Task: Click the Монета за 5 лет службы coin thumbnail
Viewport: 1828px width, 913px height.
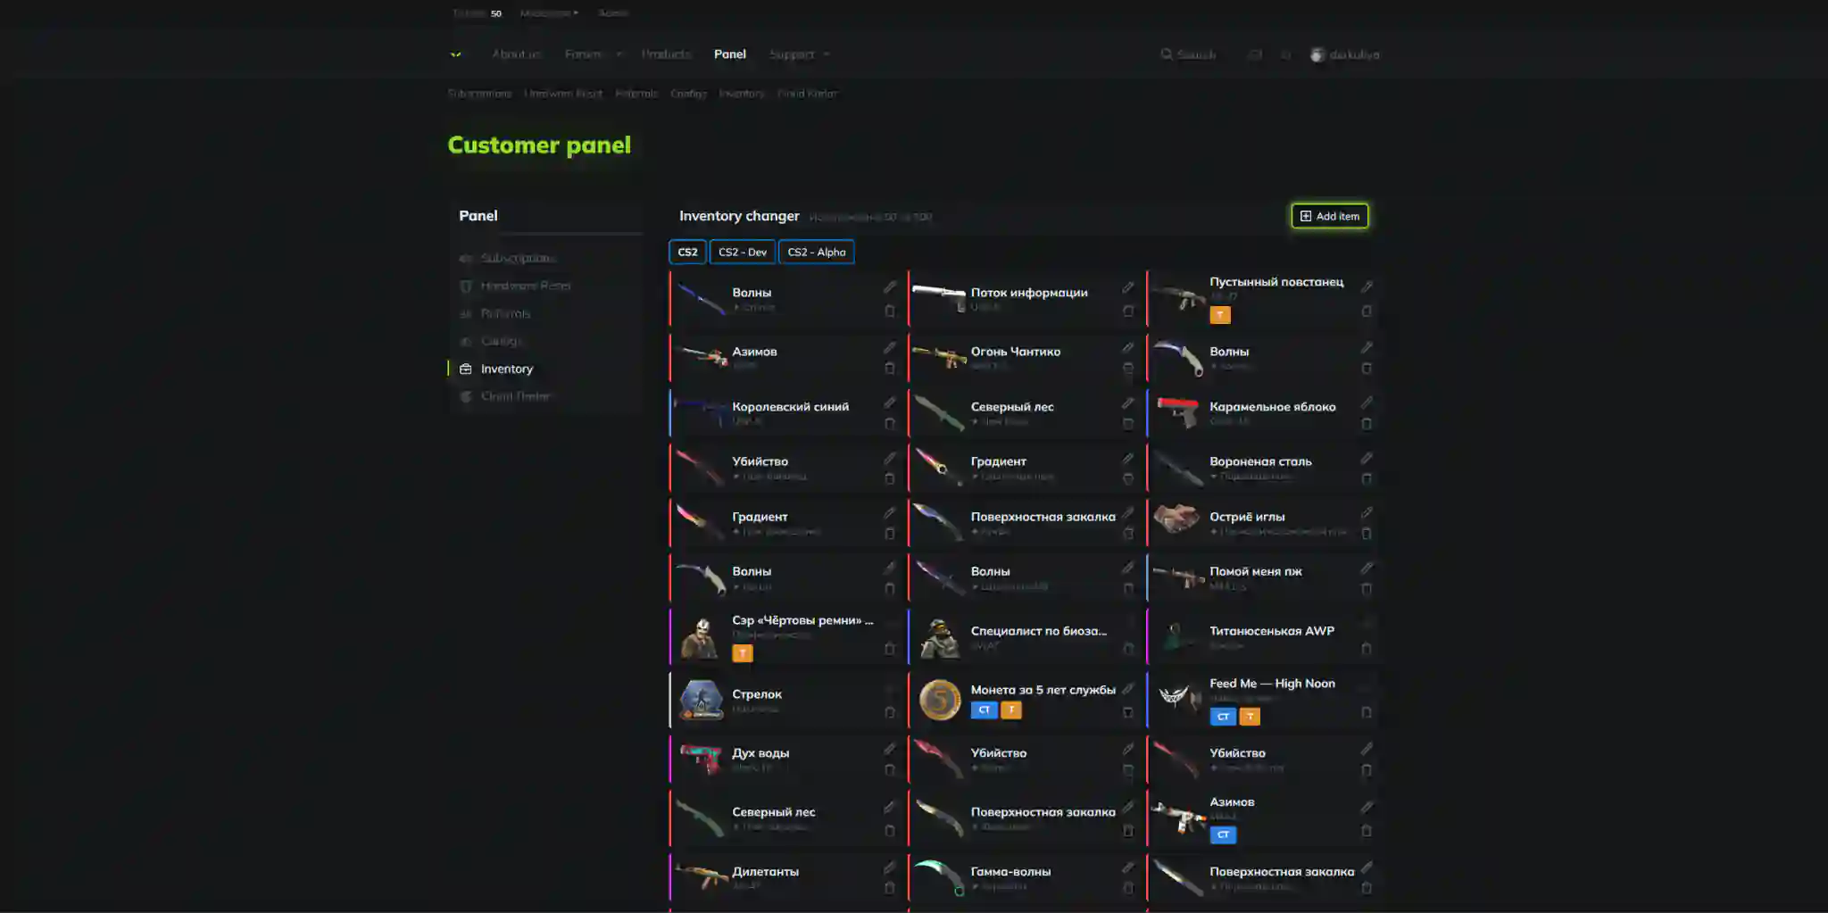Action: (940, 700)
